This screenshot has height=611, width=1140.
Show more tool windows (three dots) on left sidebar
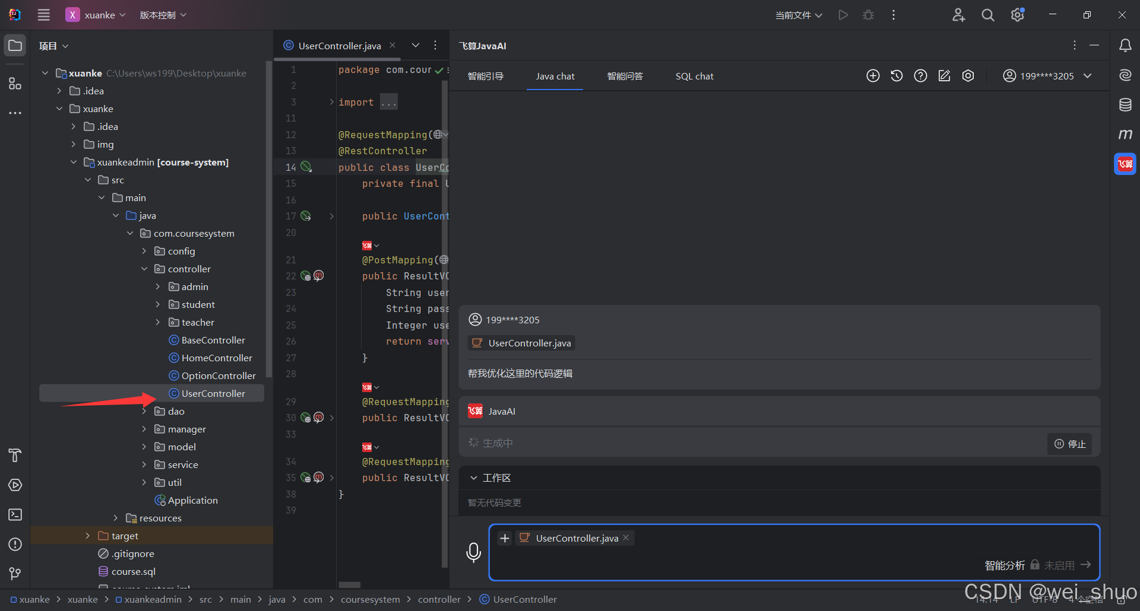coord(15,113)
